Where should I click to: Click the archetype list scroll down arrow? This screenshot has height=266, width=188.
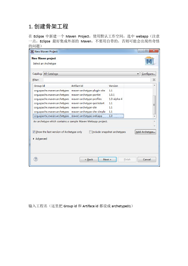[x=154, y=116]
